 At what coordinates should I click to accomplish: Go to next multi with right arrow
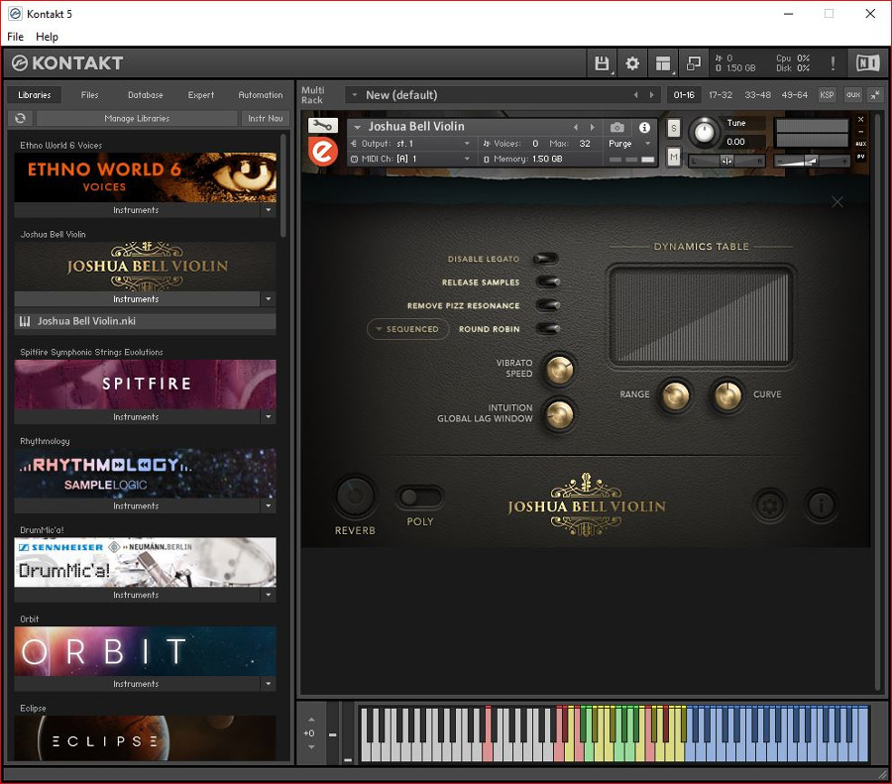coord(652,95)
